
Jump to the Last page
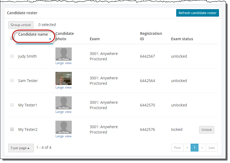tap(212, 148)
